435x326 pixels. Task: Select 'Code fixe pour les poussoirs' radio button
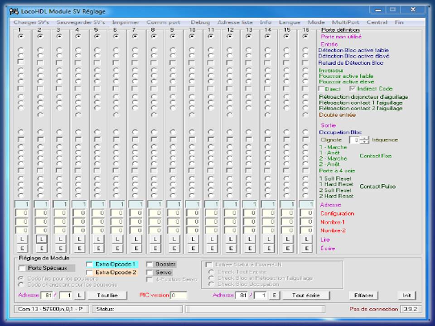pyautogui.click(x=21, y=278)
